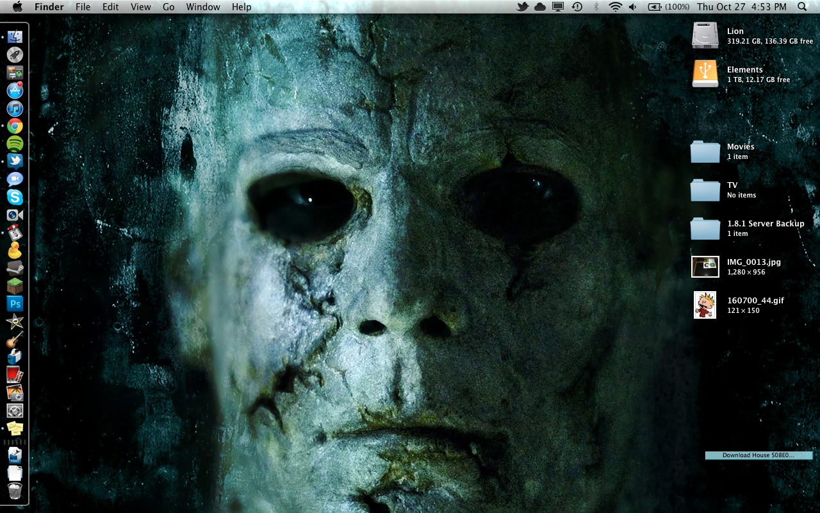Open the Apple menu
Image resolution: width=820 pixels, height=513 pixels.
coord(17,7)
